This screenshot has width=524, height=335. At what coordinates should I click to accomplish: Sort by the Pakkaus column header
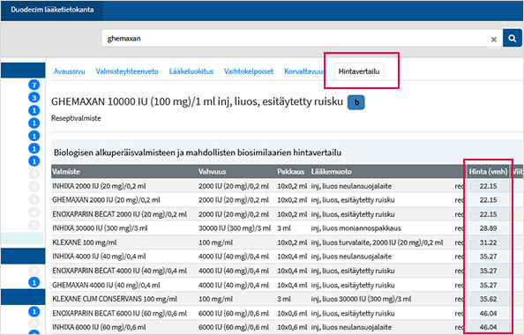click(x=290, y=172)
